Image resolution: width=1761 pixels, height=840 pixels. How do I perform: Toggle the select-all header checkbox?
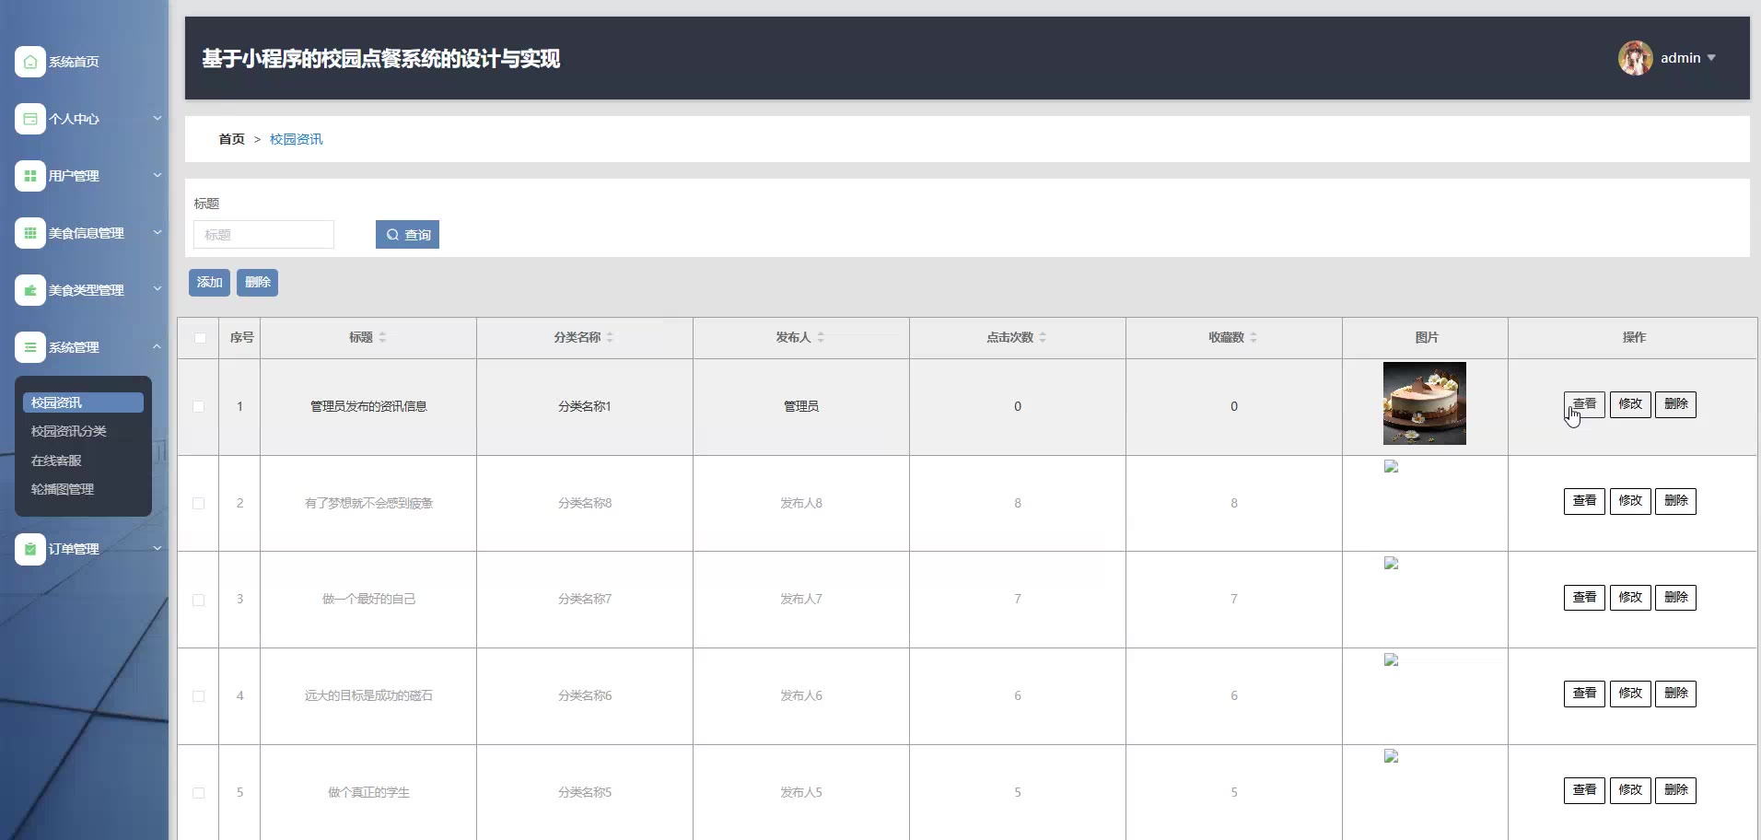click(x=200, y=338)
